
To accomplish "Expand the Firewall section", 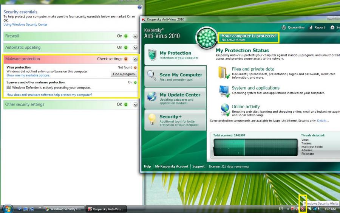I will pos(135,36).
